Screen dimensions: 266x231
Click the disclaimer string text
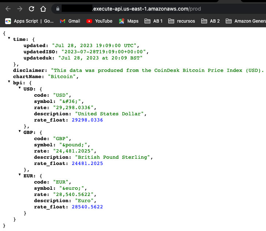[158, 70]
